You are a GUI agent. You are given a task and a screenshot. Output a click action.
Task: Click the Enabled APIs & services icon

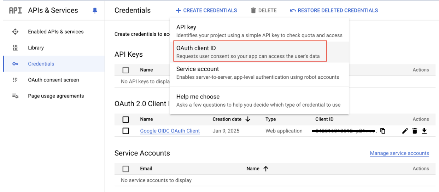15,32
